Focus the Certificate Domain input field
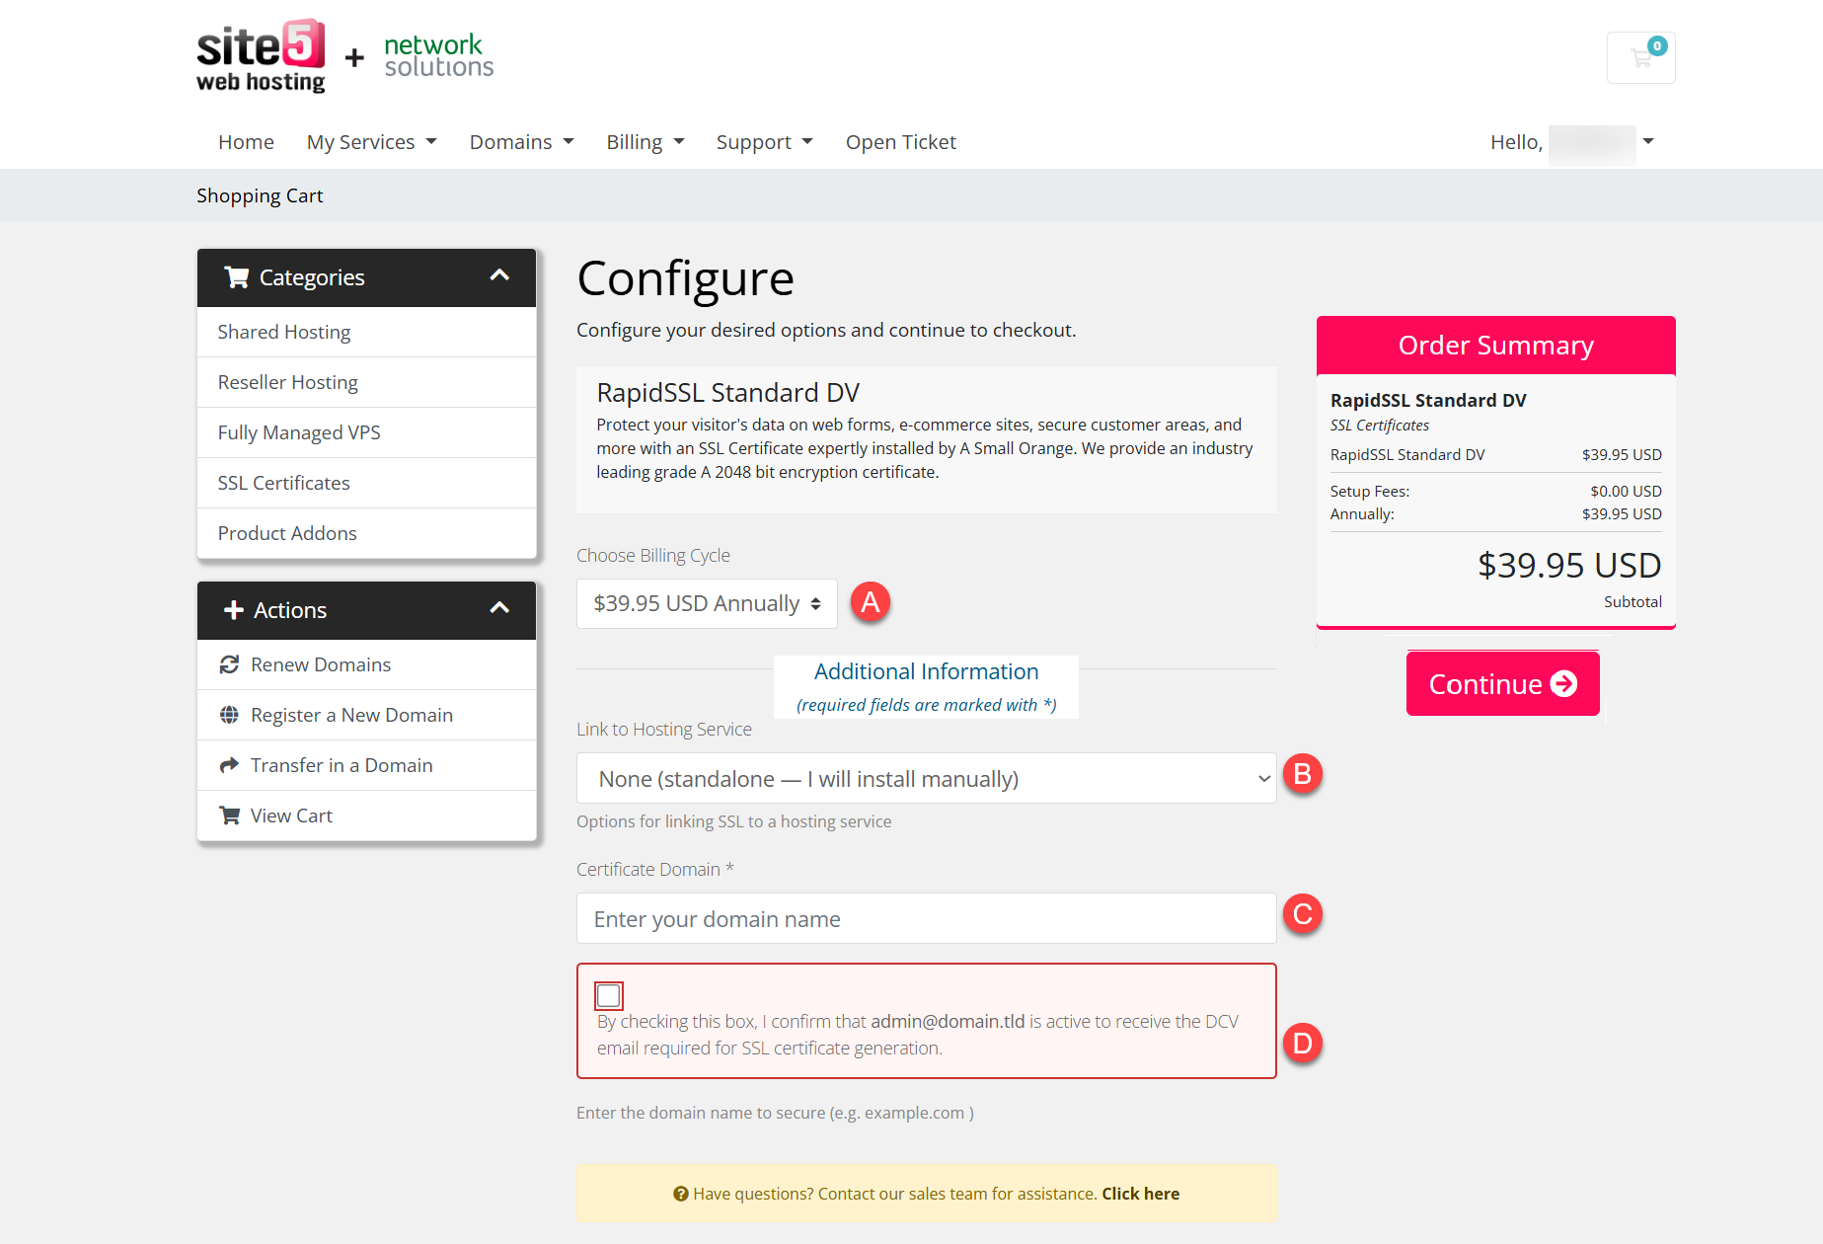1823x1244 pixels. pyautogui.click(x=926, y=919)
